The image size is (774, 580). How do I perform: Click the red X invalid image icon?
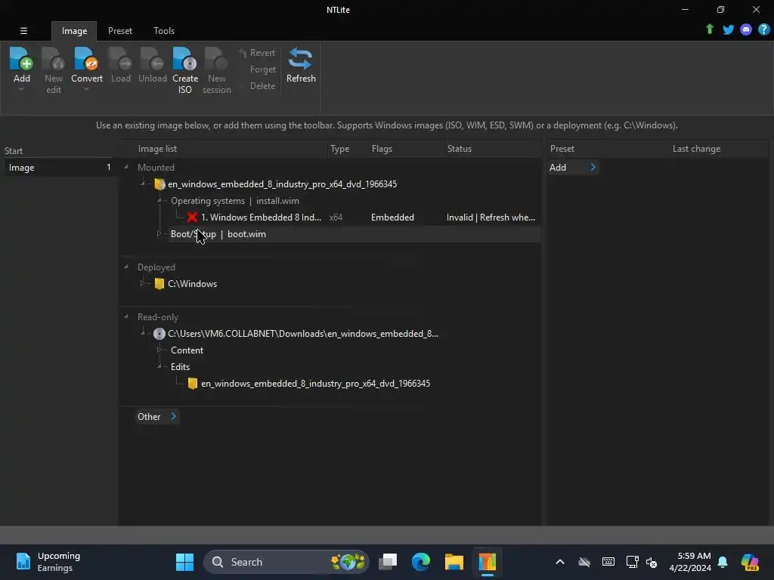point(192,217)
